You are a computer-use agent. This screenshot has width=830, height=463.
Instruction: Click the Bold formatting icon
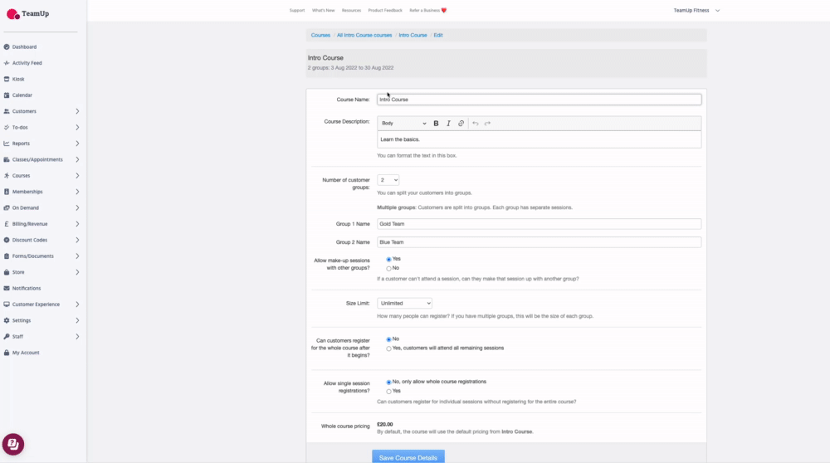point(436,124)
